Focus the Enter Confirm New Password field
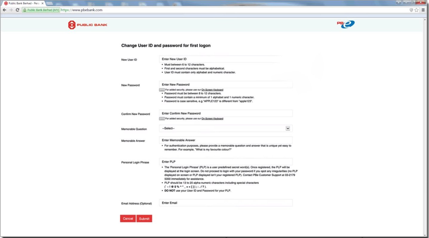Viewport: 429px width, 238px height. [226, 113]
